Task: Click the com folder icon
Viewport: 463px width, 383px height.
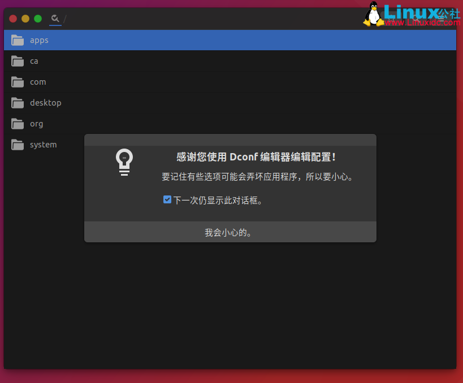Action: pyautogui.click(x=18, y=82)
